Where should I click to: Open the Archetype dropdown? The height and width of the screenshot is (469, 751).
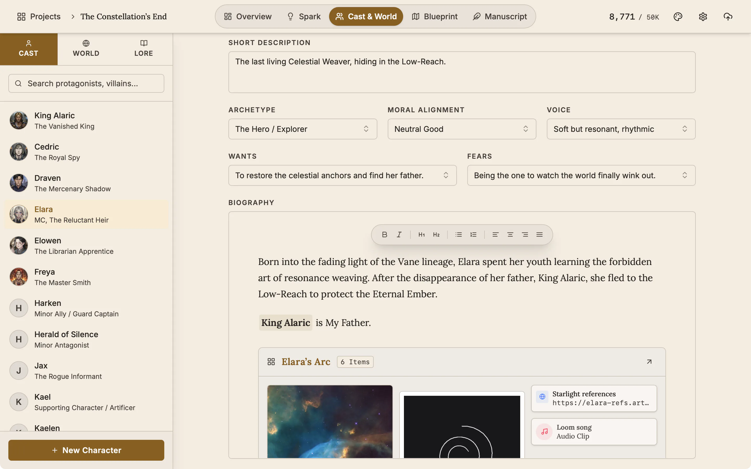(x=302, y=129)
